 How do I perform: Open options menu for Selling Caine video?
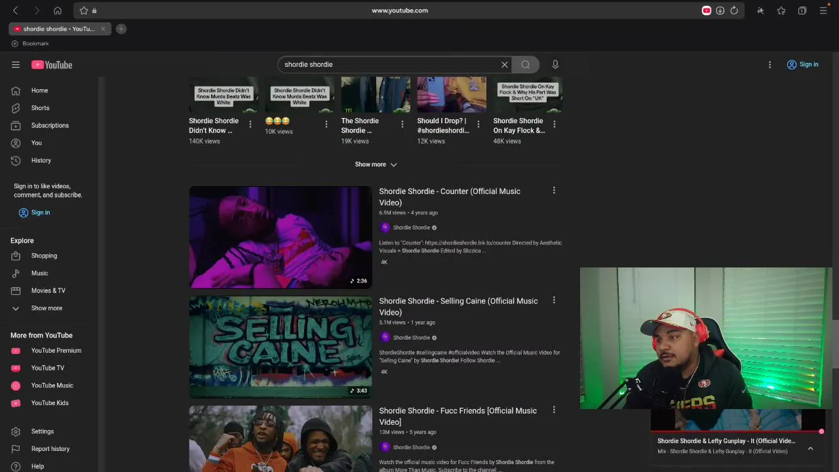(554, 300)
